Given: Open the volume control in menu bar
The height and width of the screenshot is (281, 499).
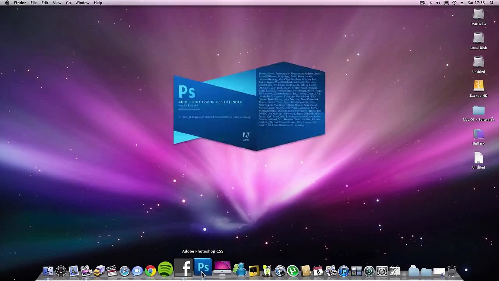Looking at the screenshot, I should click(438, 3).
